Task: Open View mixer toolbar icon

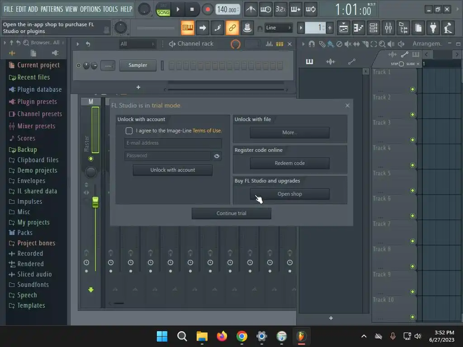Action: (388, 28)
